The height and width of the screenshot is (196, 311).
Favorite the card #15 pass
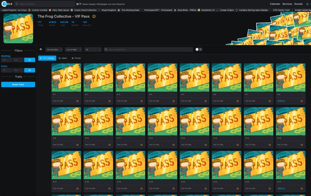click(270, 145)
